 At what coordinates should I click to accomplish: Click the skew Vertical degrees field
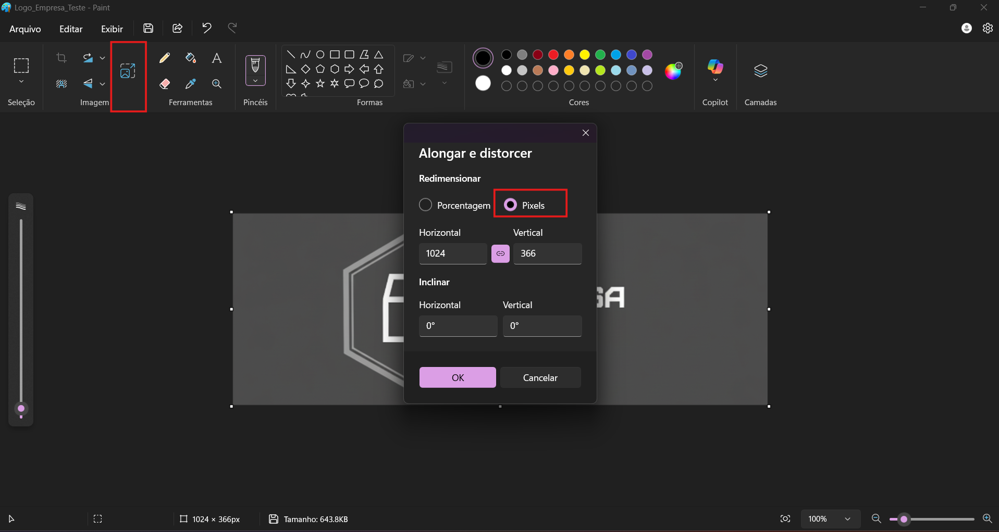point(542,326)
